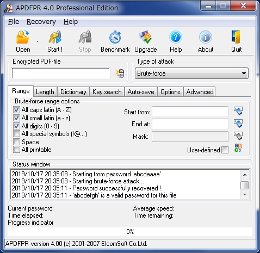Open the dropdown arrow beside Open

click(38, 41)
